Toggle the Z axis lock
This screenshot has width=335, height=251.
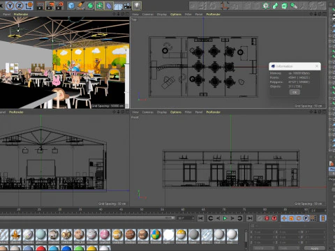[x=19, y=6]
